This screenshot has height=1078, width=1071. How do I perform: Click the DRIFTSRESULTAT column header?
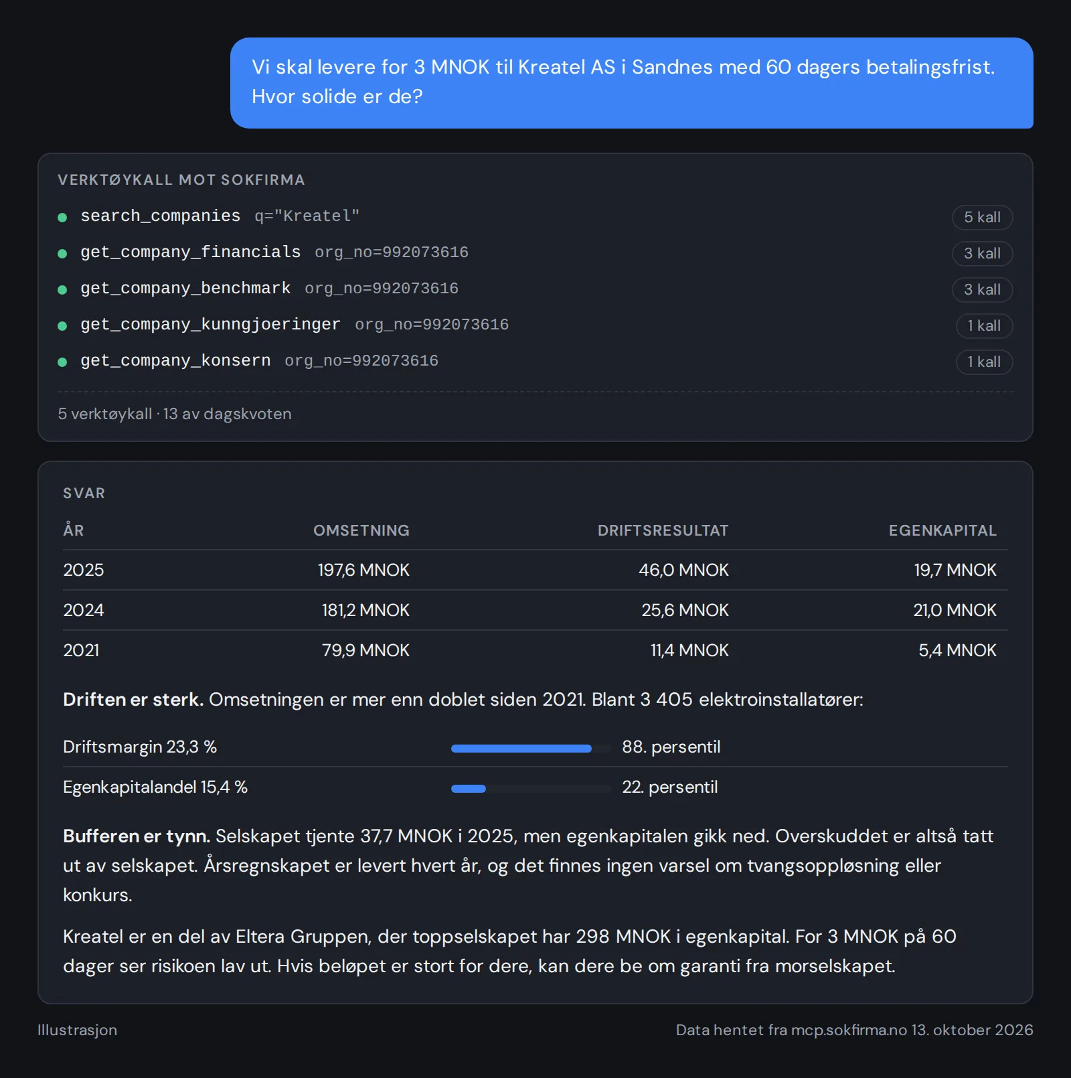pos(663,530)
